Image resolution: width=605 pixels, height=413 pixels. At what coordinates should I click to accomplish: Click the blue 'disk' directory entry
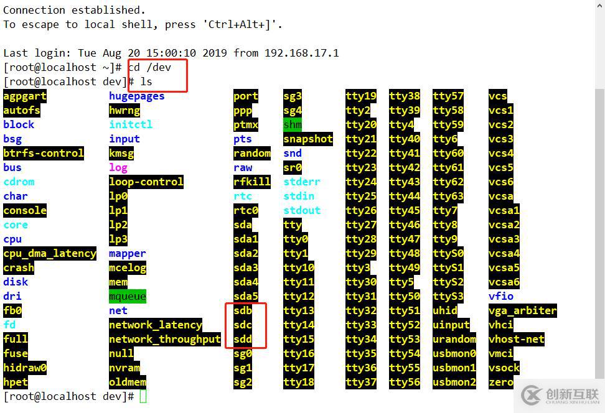pyautogui.click(x=16, y=282)
